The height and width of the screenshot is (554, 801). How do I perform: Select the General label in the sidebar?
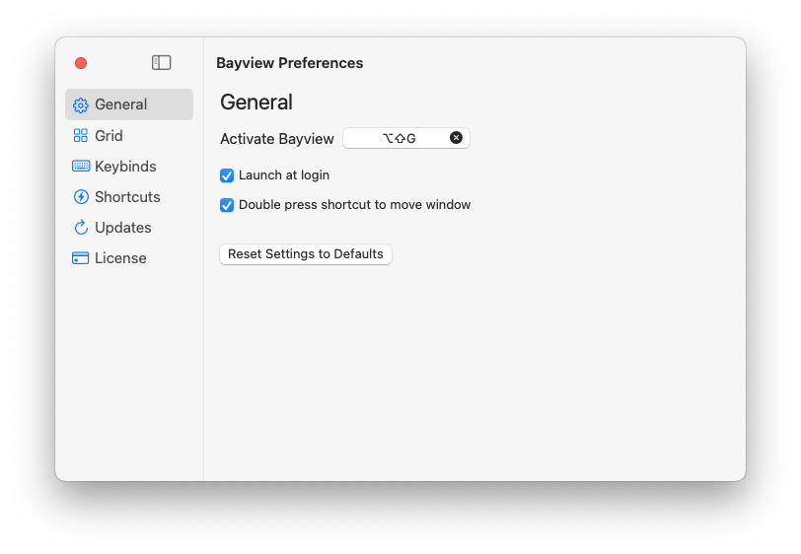(x=120, y=104)
